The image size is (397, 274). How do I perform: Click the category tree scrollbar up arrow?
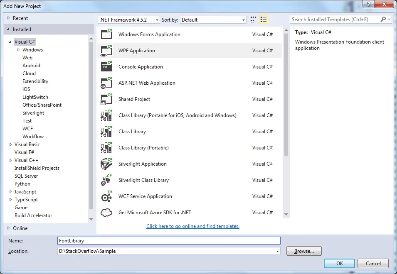91,39
